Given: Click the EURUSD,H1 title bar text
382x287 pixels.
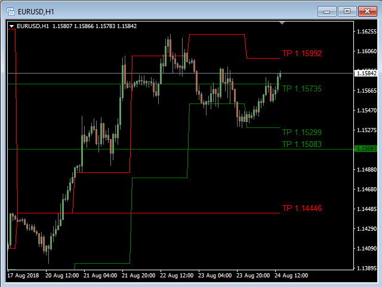Looking at the screenshot, I should pos(37,10).
